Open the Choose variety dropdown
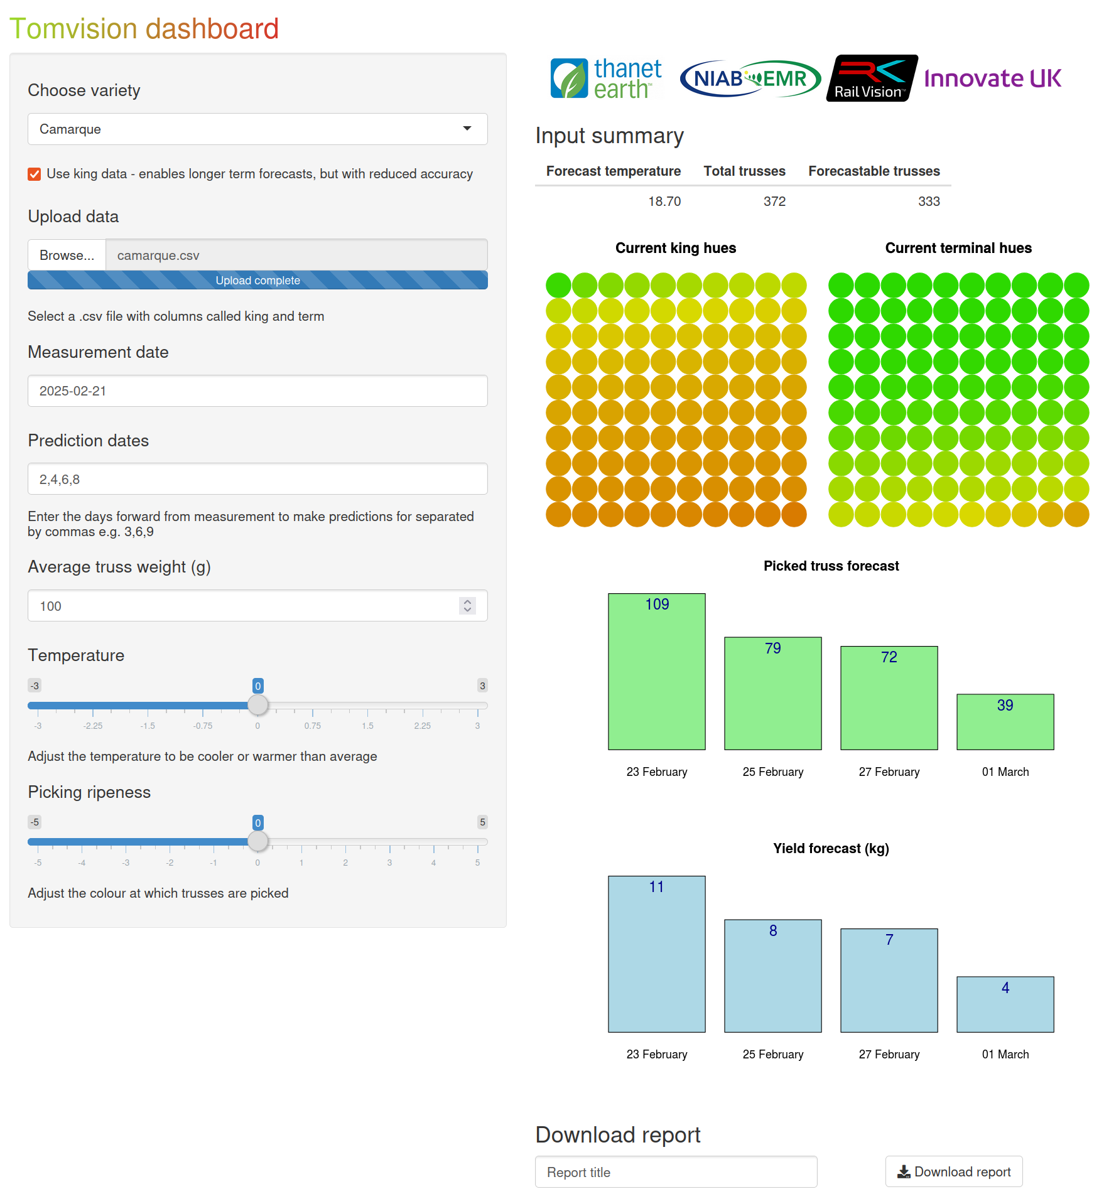 257,129
